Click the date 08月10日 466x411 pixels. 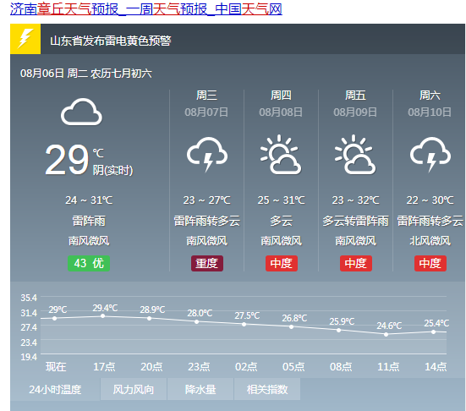430,112
